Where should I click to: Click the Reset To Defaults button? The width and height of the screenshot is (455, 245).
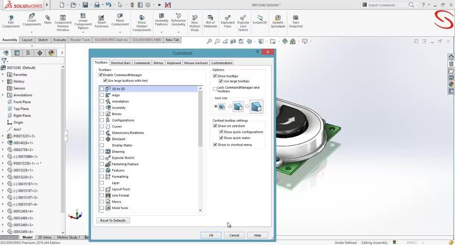(113, 220)
